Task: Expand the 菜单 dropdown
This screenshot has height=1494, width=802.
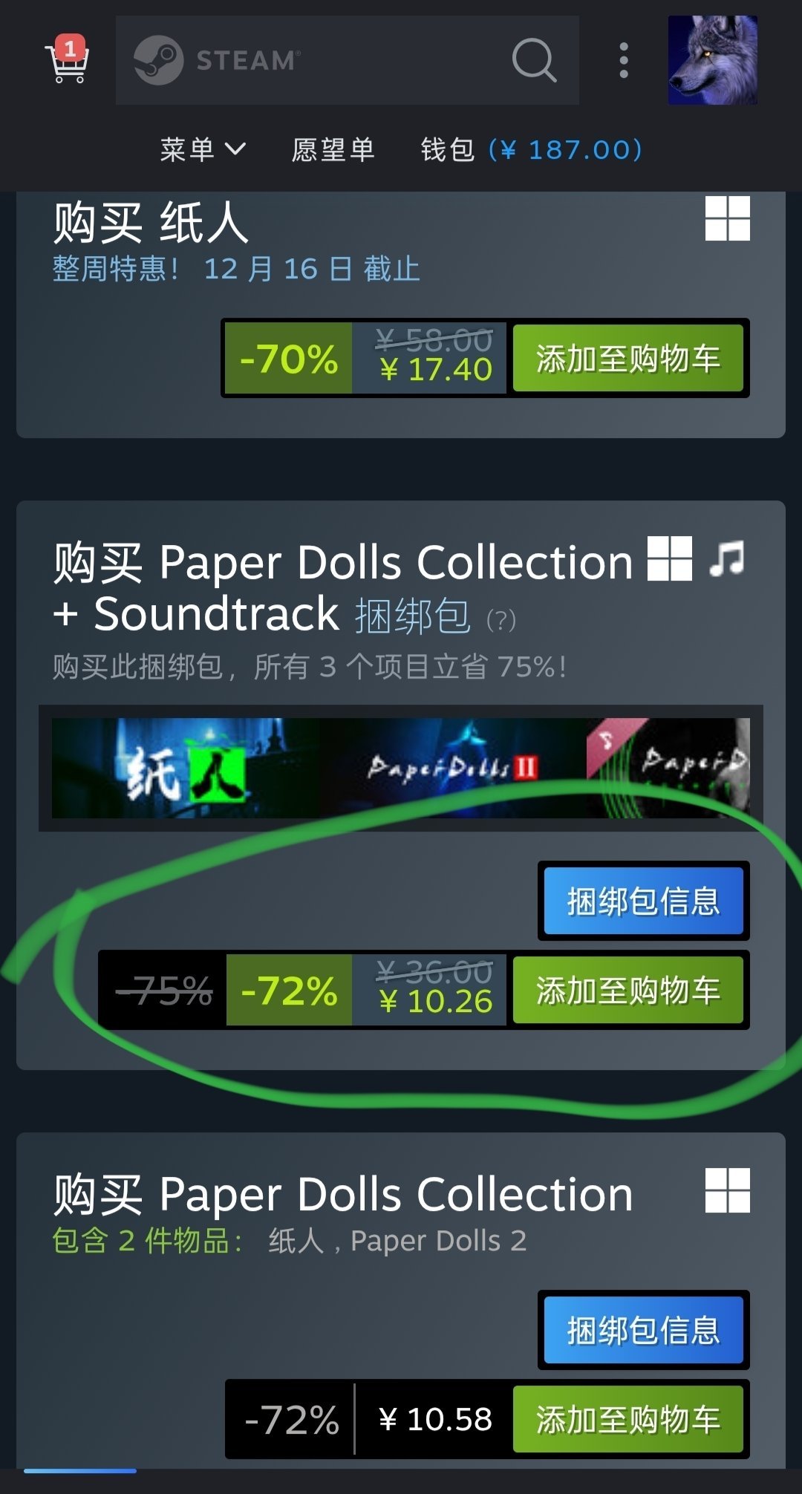Action: pos(203,149)
